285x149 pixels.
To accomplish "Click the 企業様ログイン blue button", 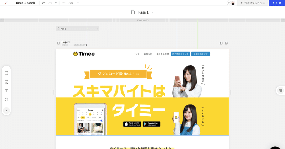I will [201, 54].
